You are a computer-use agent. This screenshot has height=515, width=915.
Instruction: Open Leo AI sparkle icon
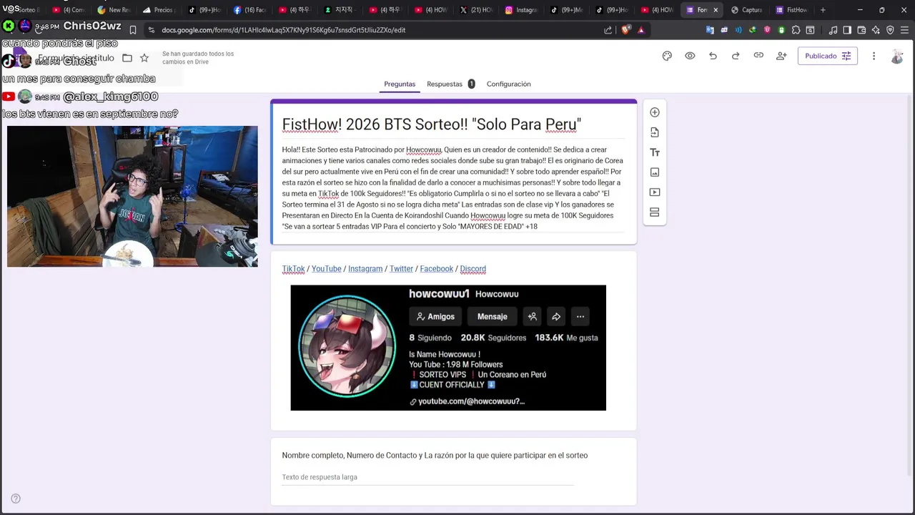pyautogui.click(x=876, y=30)
